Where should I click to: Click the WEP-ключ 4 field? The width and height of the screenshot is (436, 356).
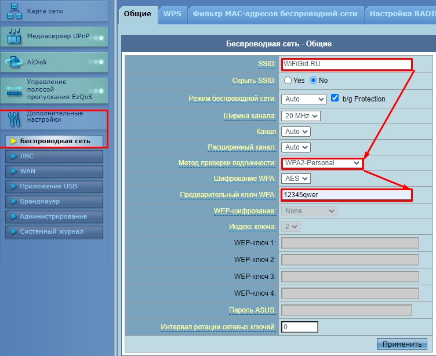[x=350, y=293]
